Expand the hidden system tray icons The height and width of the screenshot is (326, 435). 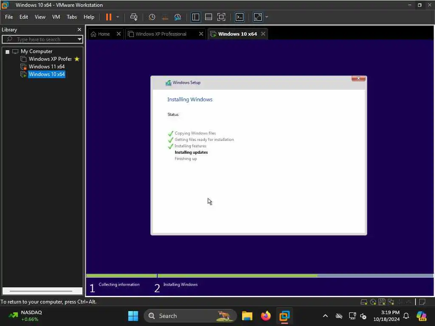pos(325,316)
